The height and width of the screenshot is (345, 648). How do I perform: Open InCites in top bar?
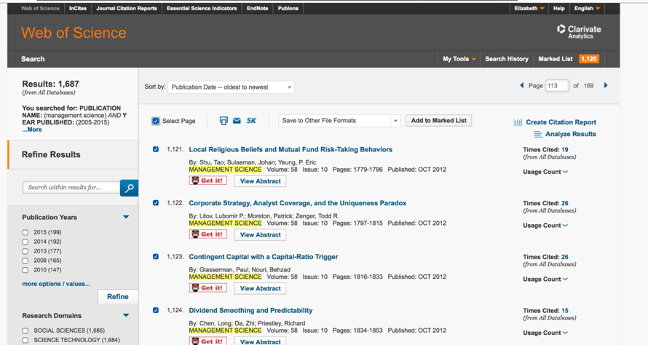click(78, 8)
